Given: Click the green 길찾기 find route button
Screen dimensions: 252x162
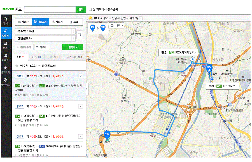Looking at the screenshot, I should click(73, 47).
